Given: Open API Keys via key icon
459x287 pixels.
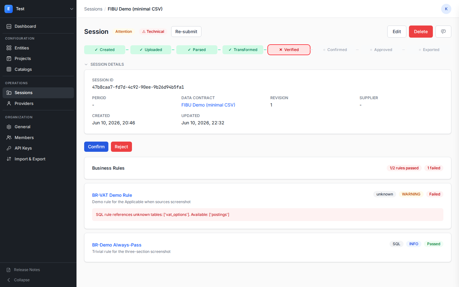Looking at the screenshot, I should [9, 148].
